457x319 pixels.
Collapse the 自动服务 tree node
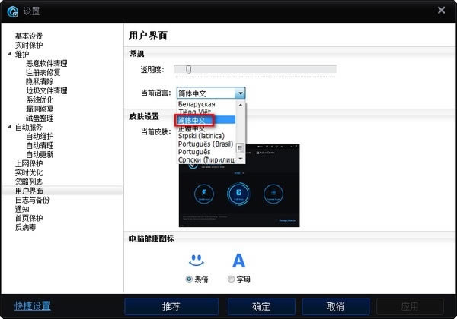[9, 127]
